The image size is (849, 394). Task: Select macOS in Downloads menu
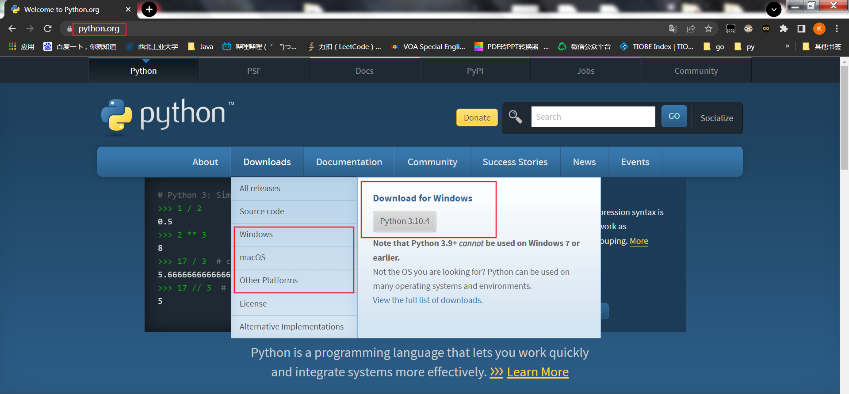click(x=294, y=258)
